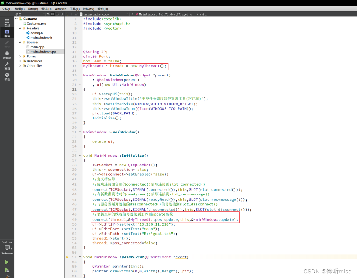
Task: Toggle the editor split view icon
Action: 57,14
